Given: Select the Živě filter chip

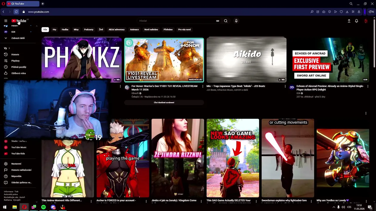Looking at the screenshot, I should [x=101, y=30].
